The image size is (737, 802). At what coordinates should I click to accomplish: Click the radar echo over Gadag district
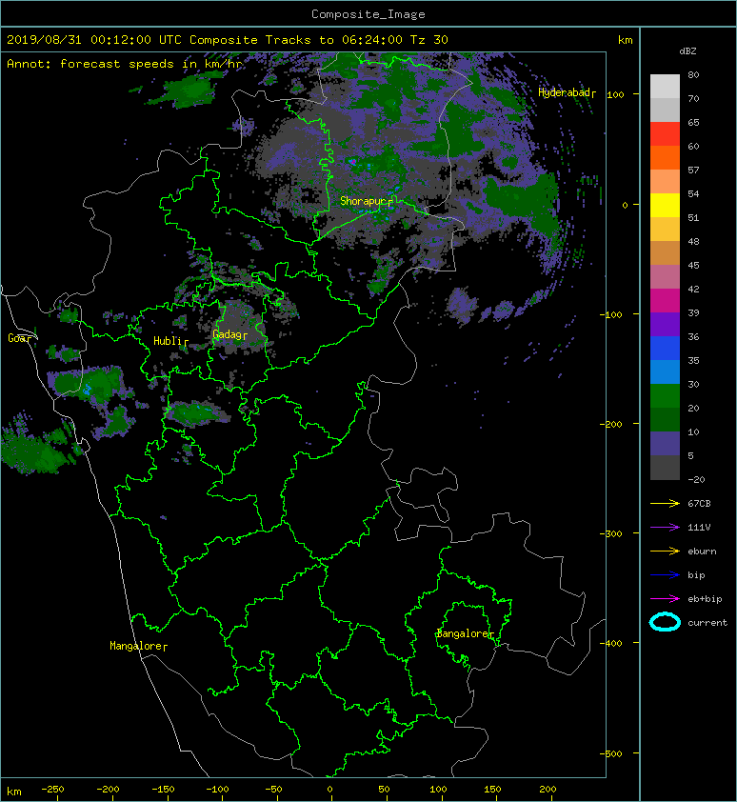coord(238,325)
